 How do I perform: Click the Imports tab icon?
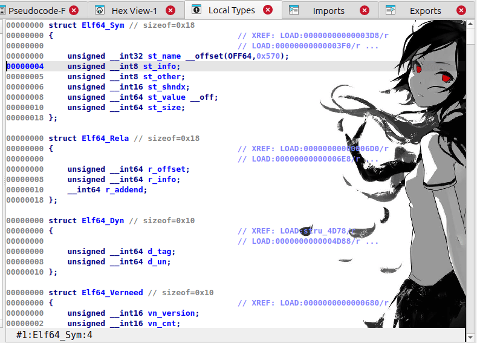click(x=294, y=10)
